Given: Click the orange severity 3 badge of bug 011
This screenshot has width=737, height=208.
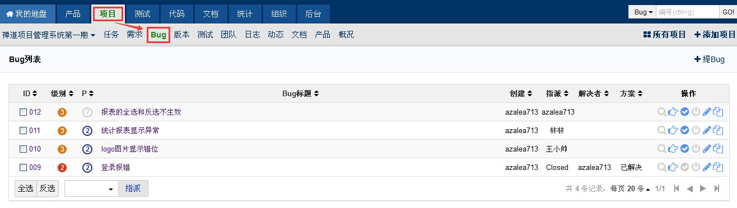Looking at the screenshot, I should click(62, 130).
